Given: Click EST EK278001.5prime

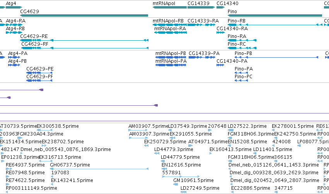Looking at the screenshot, I should [x=293, y=126].
